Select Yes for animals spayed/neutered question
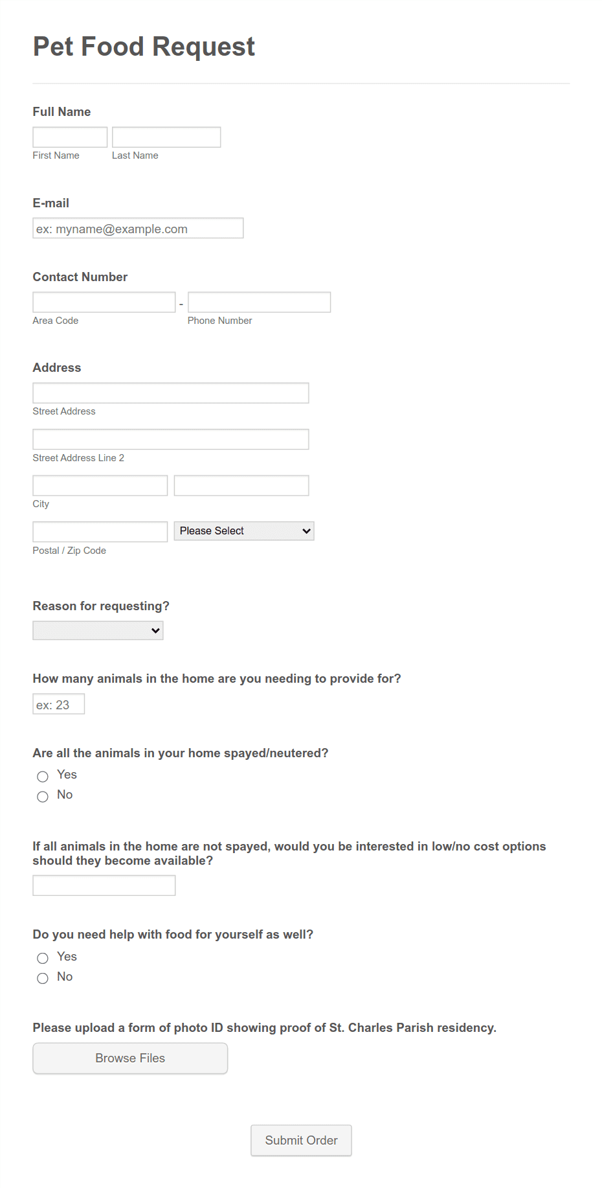Image resolution: width=602 pixels, height=1188 pixels. point(42,776)
